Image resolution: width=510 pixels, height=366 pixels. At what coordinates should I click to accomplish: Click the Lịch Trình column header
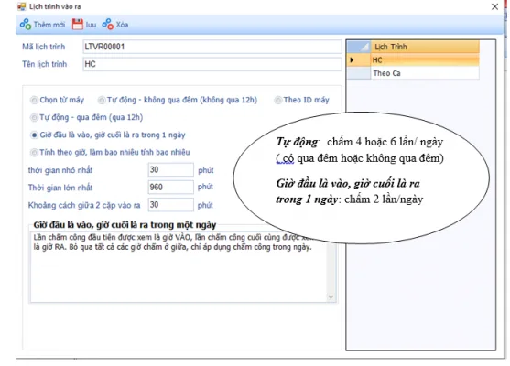425,47
